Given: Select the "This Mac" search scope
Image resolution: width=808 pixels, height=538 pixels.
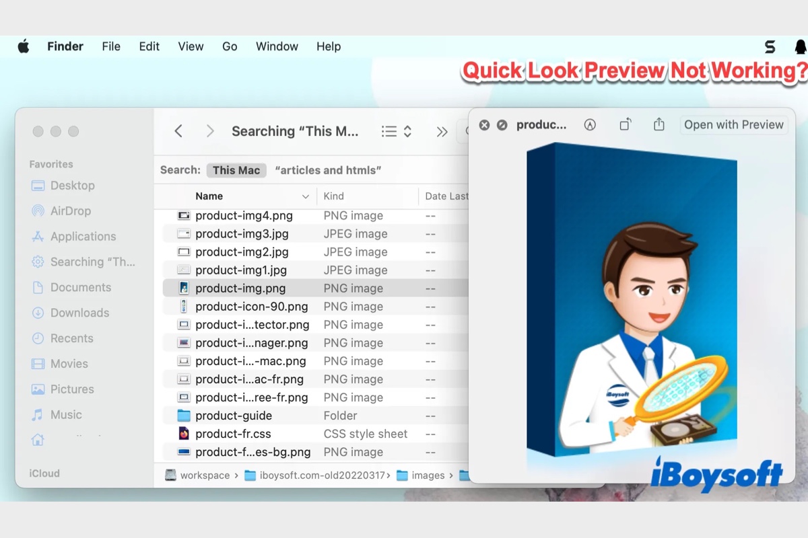Looking at the screenshot, I should 236,170.
